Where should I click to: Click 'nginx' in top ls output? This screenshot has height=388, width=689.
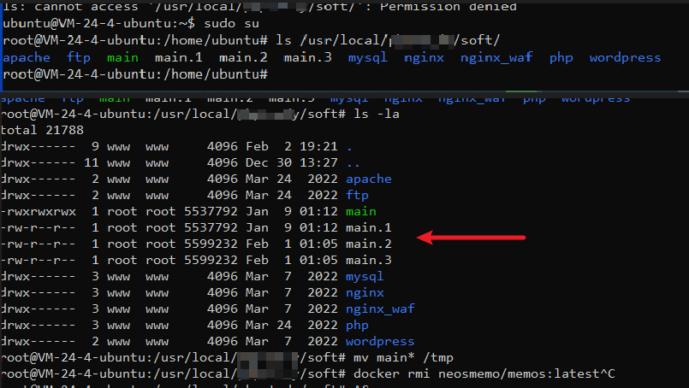tap(424, 57)
